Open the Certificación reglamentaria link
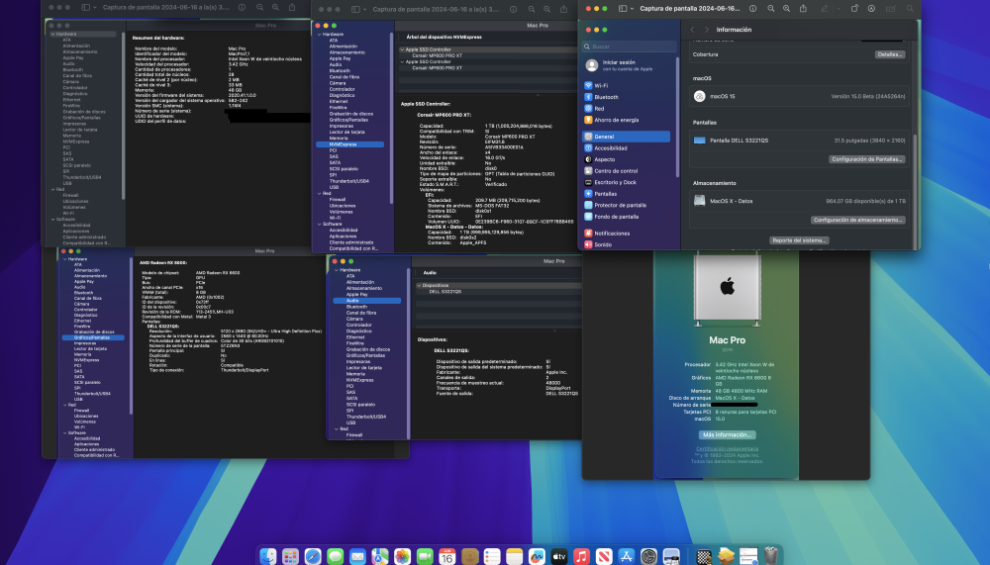 728,449
